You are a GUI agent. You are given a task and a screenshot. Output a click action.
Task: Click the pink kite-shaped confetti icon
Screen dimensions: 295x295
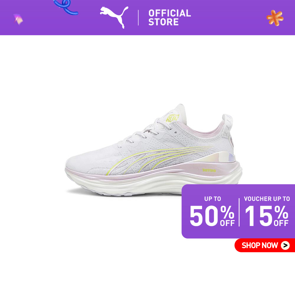[18, 19]
